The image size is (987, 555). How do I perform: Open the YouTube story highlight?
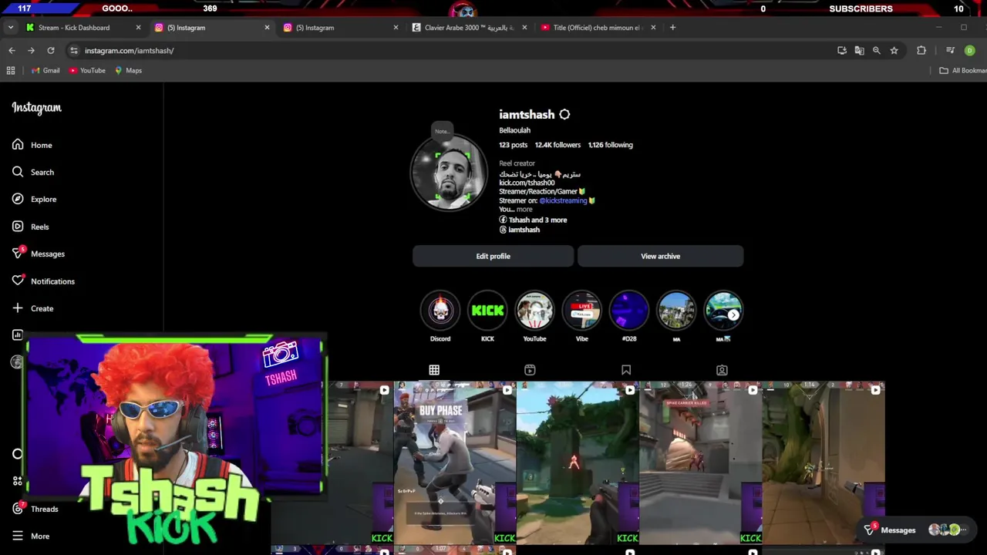tap(534, 311)
